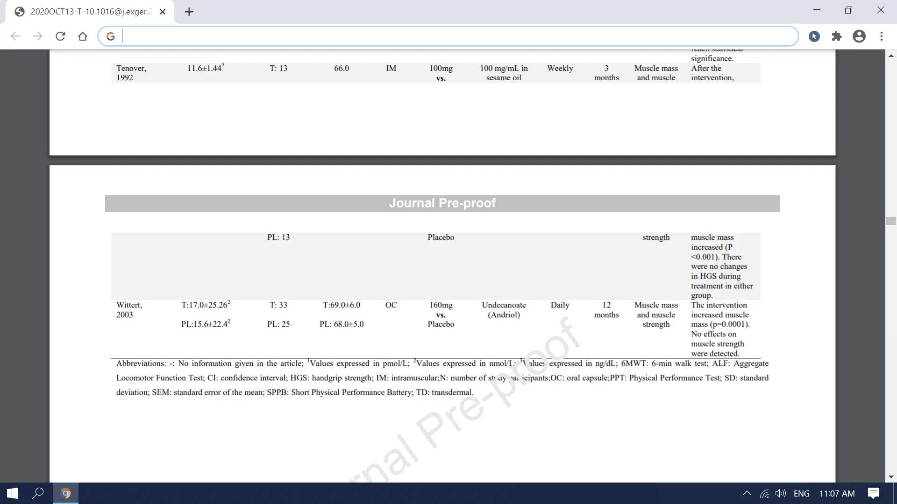Click 'TD: transdermal.' footnote text
Screen dimensions: 897x504
pos(445,392)
